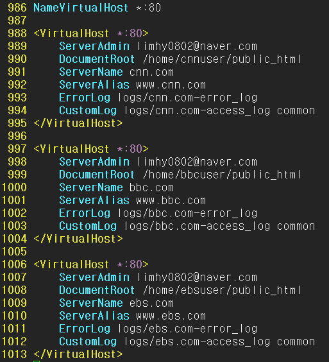This screenshot has width=329, height=362.
Task: Click logs/bbc.com-access_log path
Action: pyautogui.click(x=197, y=226)
